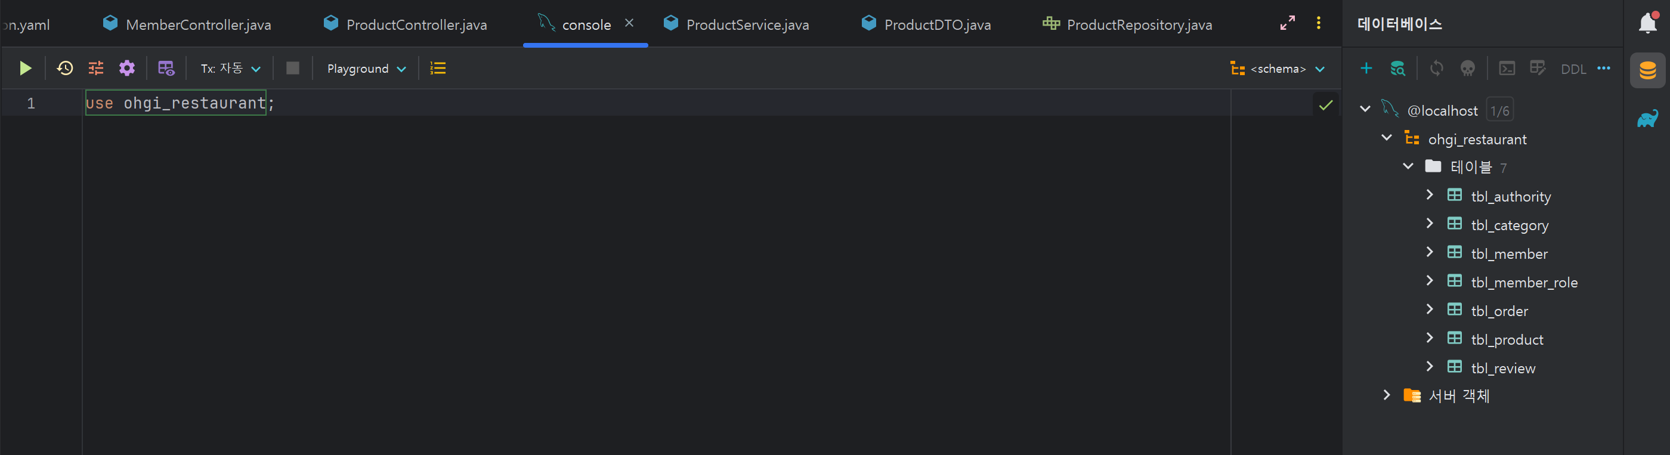Image resolution: width=1670 pixels, height=455 pixels.
Task: Click the plus icon to add data source
Action: click(1366, 68)
